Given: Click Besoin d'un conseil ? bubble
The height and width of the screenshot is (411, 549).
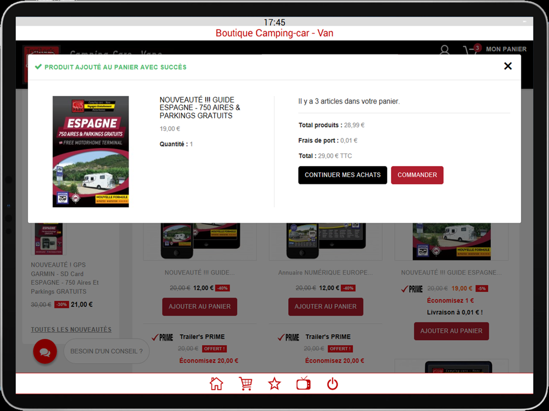Looking at the screenshot, I should coord(107,351).
